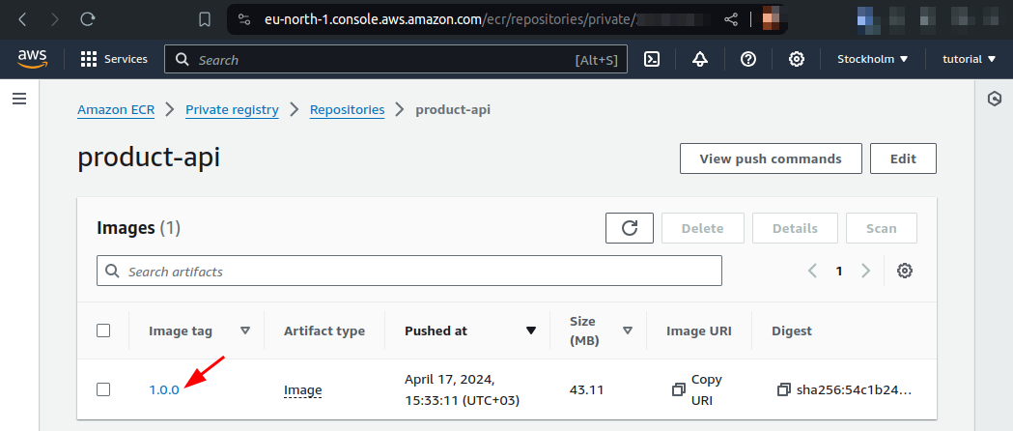Click the sha256:54c1b24 digest text
1013x431 pixels.
(x=854, y=389)
